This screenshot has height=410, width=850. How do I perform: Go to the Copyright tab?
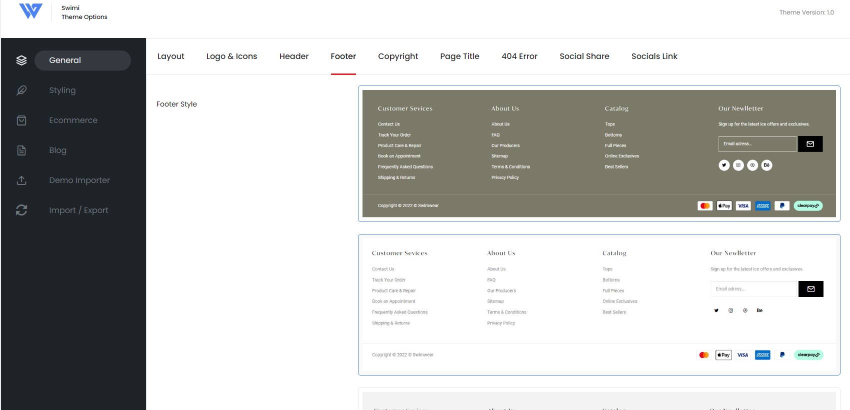click(x=398, y=56)
